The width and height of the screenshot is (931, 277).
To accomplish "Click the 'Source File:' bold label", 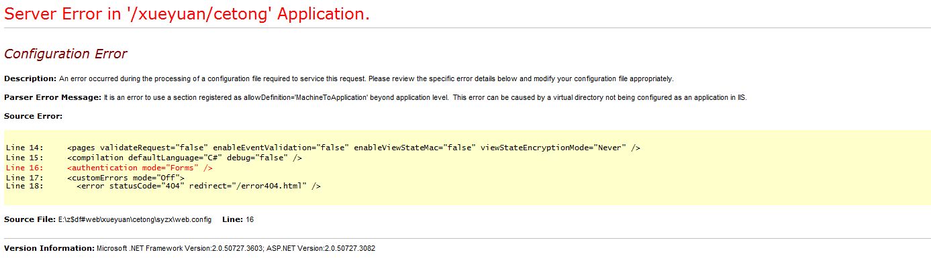I will pyautogui.click(x=30, y=219).
